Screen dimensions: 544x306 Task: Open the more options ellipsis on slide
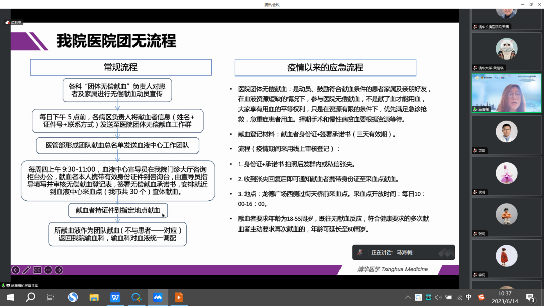click(x=48, y=270)
